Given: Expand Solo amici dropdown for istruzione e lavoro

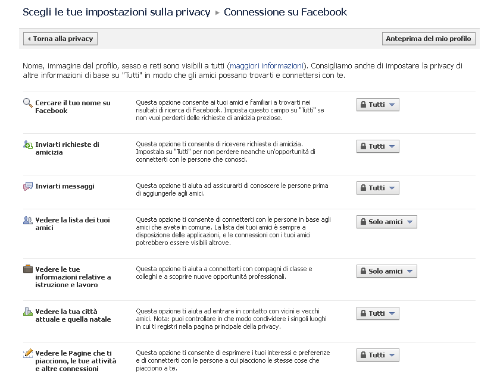Looking at the screenshot, I should [387, 271].
